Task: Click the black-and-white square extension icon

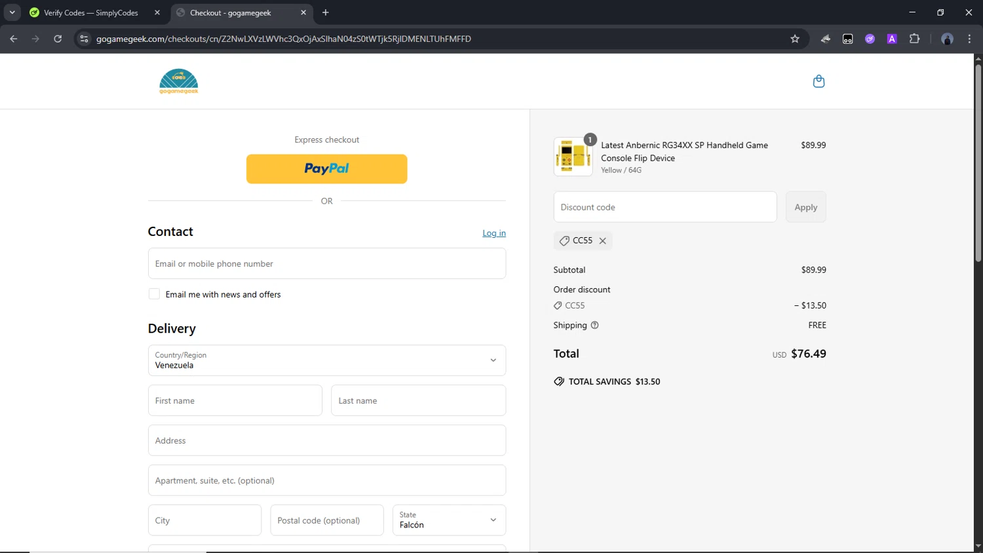Action: (x=848, y=39)
